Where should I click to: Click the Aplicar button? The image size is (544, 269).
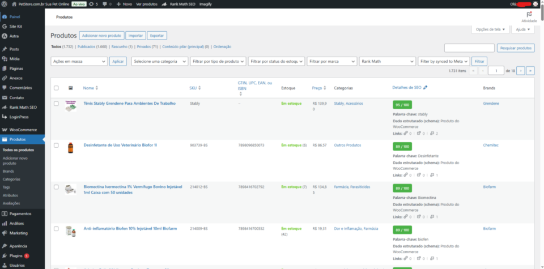tap(118, 61)
